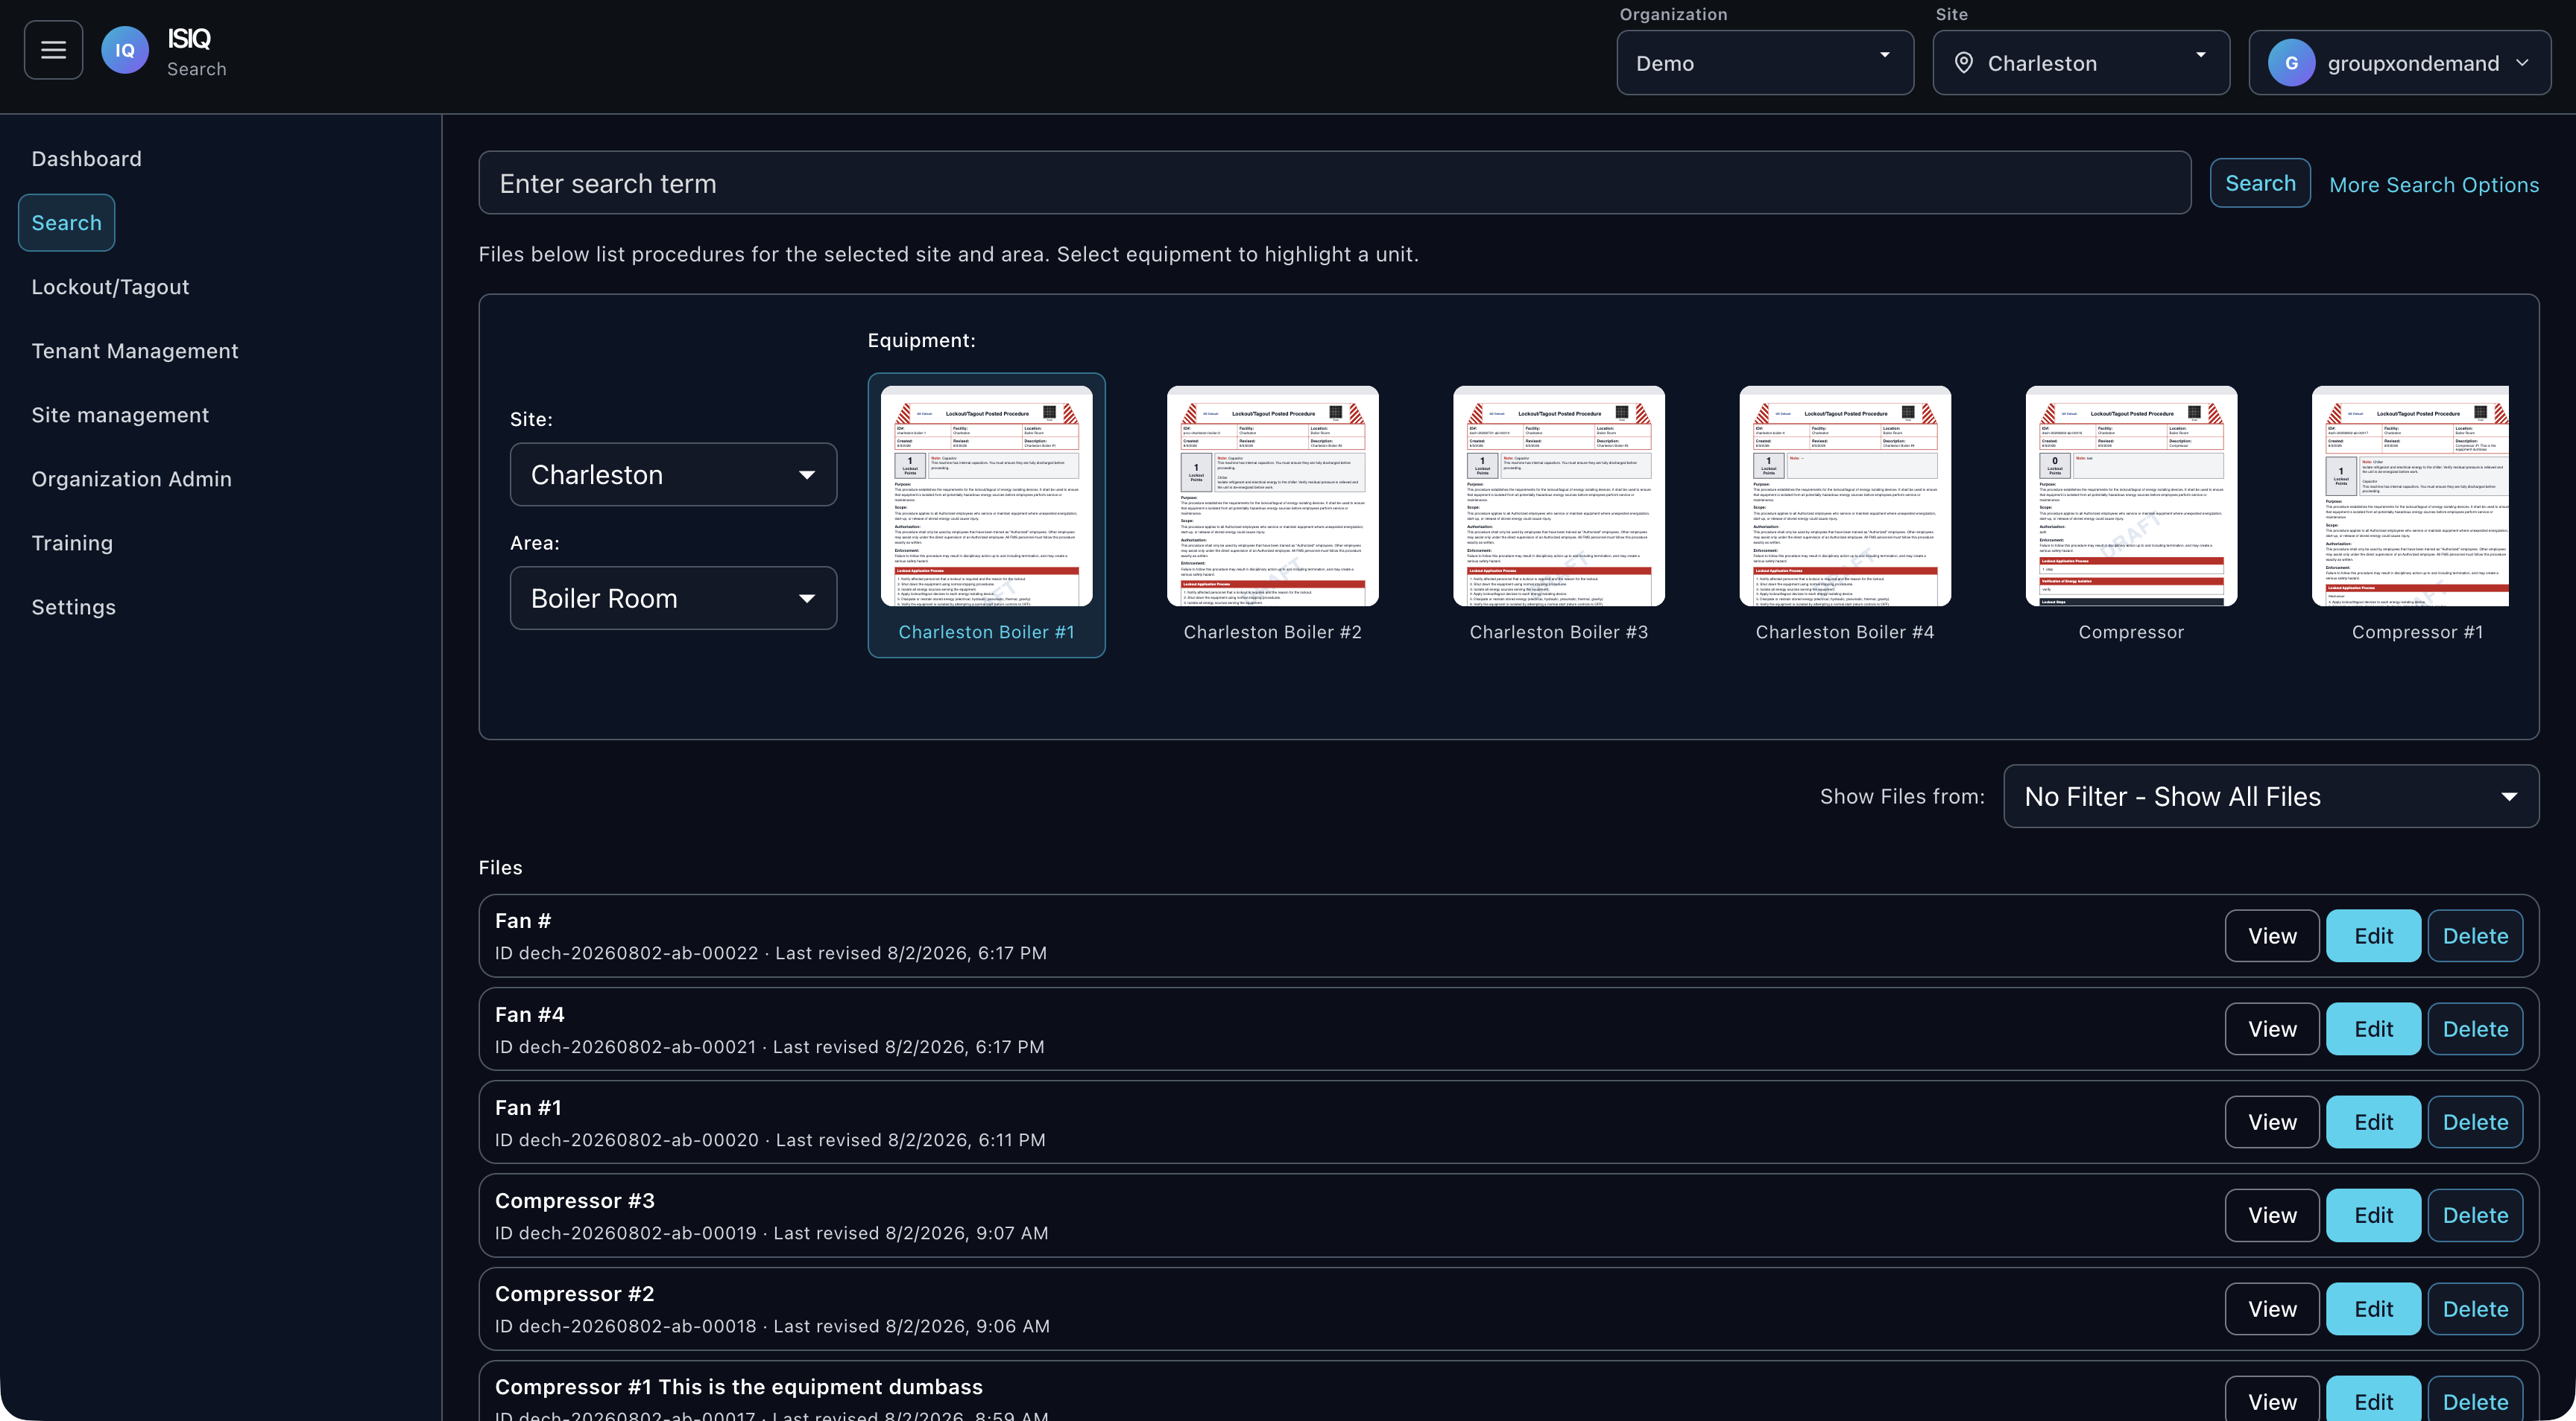
Task: Delete the Compressor #2 file
Action: (x=2475, y=1308)
